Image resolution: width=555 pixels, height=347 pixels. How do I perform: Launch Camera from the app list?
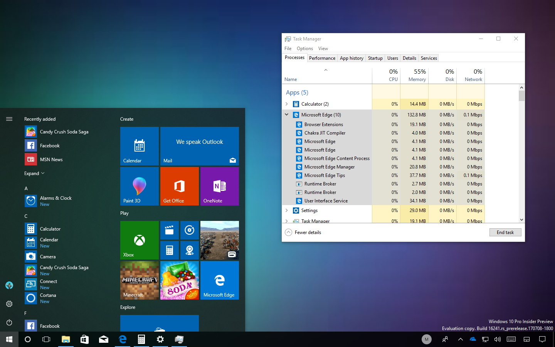(48, 256)
